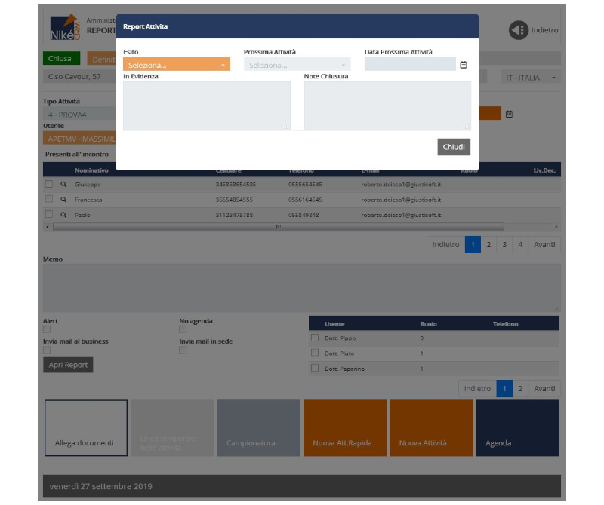This screenshot has width=604, height=505.
Task: Open the Esito dropdown in the dialog
Action: coord(177,64)
